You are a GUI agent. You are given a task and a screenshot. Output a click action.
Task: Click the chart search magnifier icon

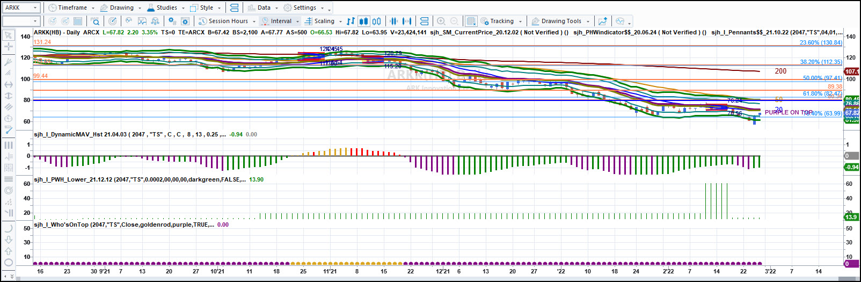(x=95, y=21)
